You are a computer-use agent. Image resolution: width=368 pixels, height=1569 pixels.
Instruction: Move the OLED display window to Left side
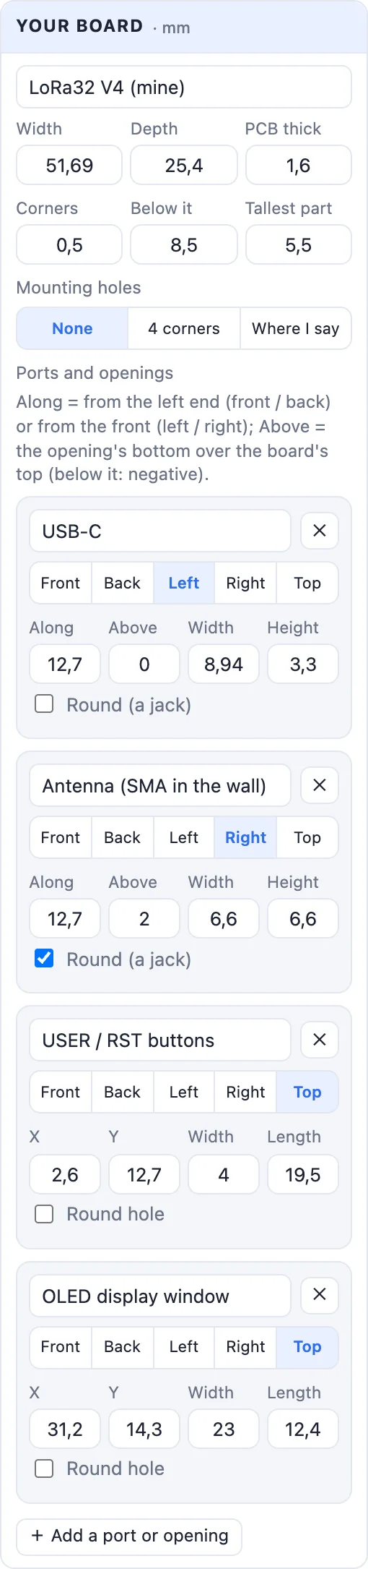pos(184,1346)
